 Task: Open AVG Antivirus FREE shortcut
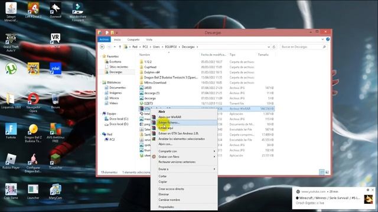(56, 133)
